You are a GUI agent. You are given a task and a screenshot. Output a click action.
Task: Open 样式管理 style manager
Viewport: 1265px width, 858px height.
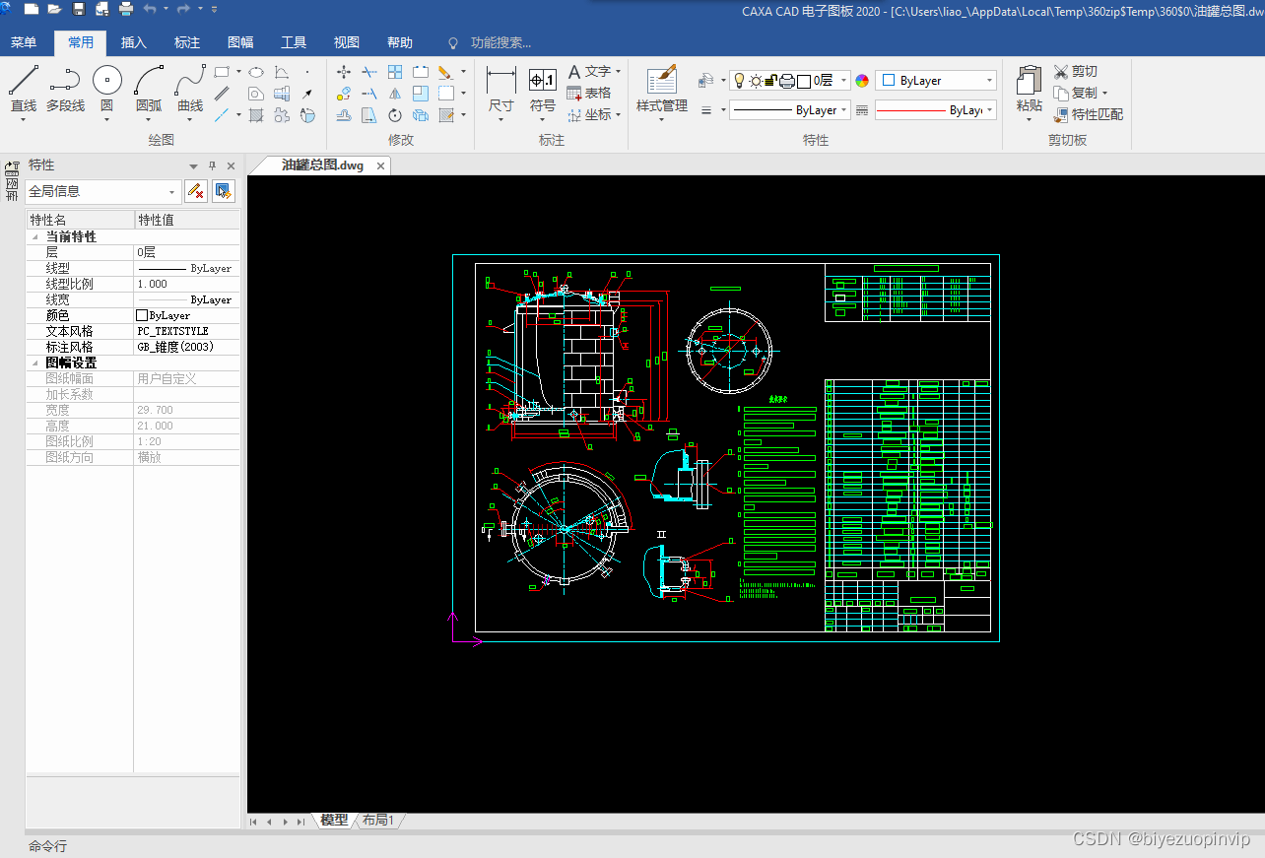tap(661, 89)
